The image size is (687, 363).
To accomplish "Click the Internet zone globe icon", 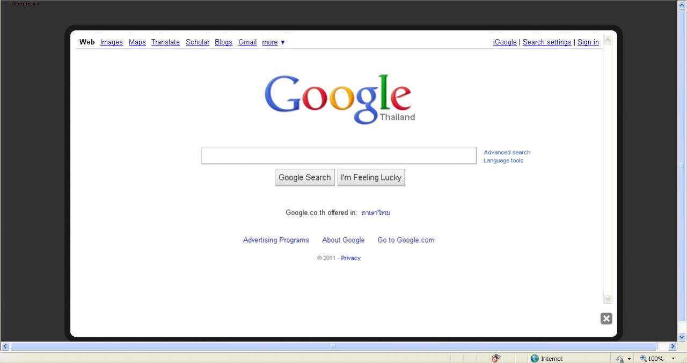I will (535, 359).
